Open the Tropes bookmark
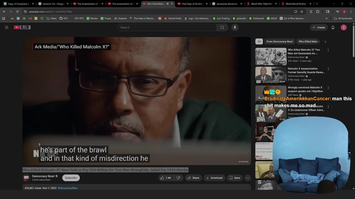 106,19
